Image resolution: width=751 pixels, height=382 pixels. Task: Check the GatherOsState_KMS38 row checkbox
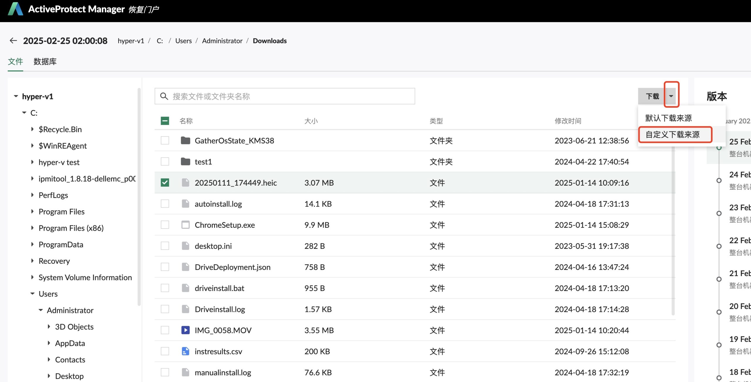click(x=165, y=141)
